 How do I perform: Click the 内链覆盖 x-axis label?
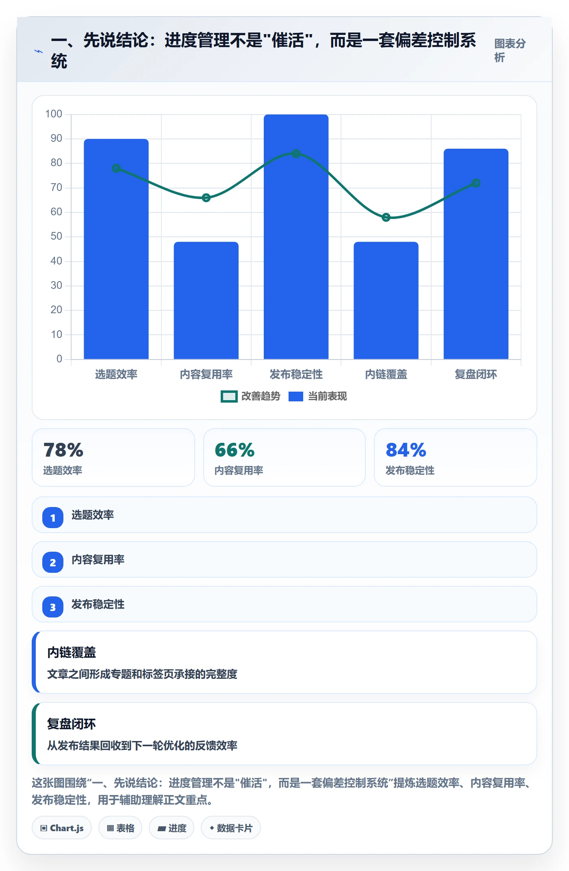click(386, 374)
